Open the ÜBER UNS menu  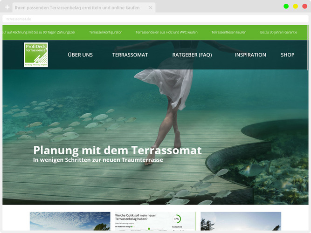[80, 55]
